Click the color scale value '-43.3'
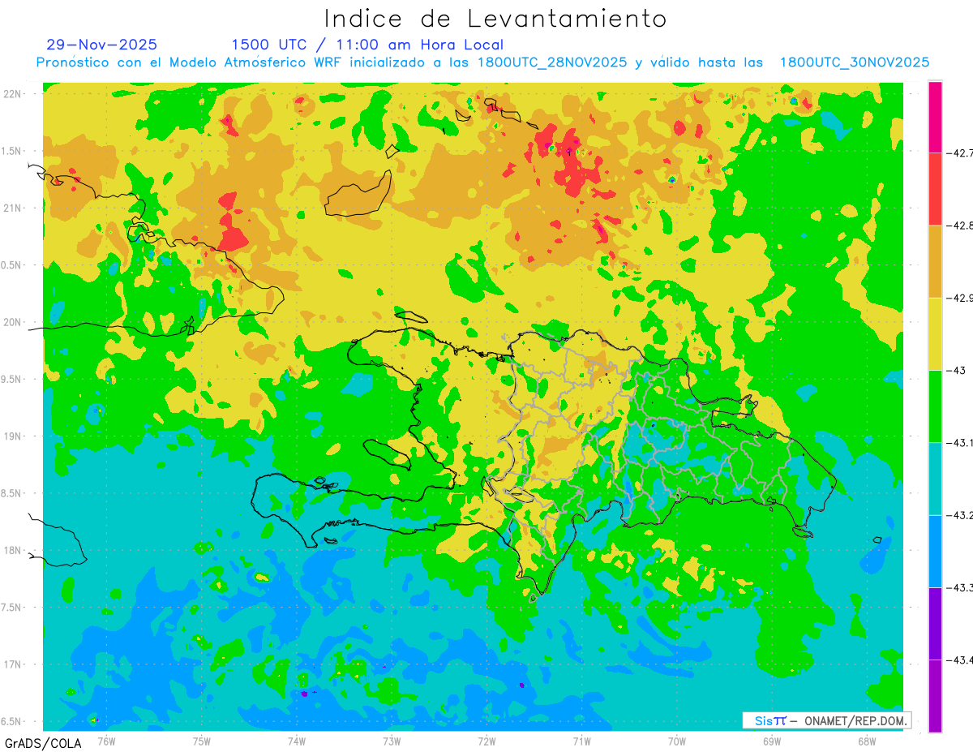The image size is (973, 752). [959, 587]
